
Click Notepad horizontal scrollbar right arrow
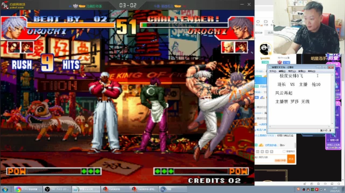tap(329, 127)
